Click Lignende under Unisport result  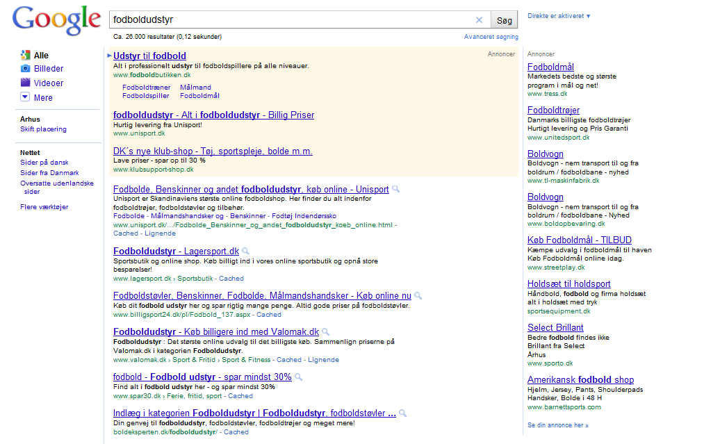pos(160,233)
